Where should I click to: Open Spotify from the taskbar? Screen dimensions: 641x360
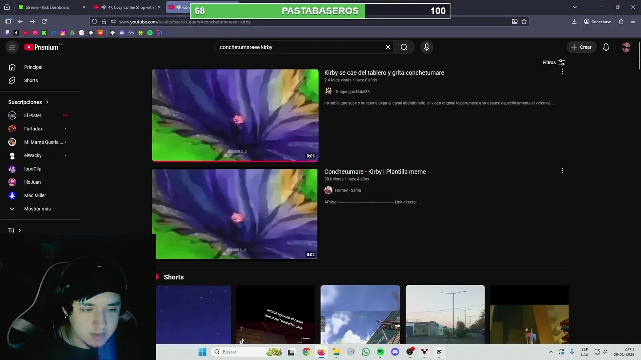380,352
